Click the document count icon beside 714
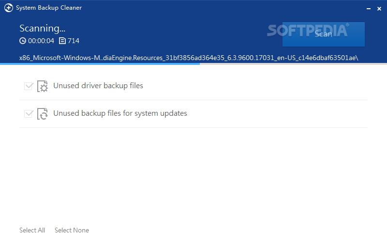The height and width of the screenshot is (248, 387). coord(62,41)
